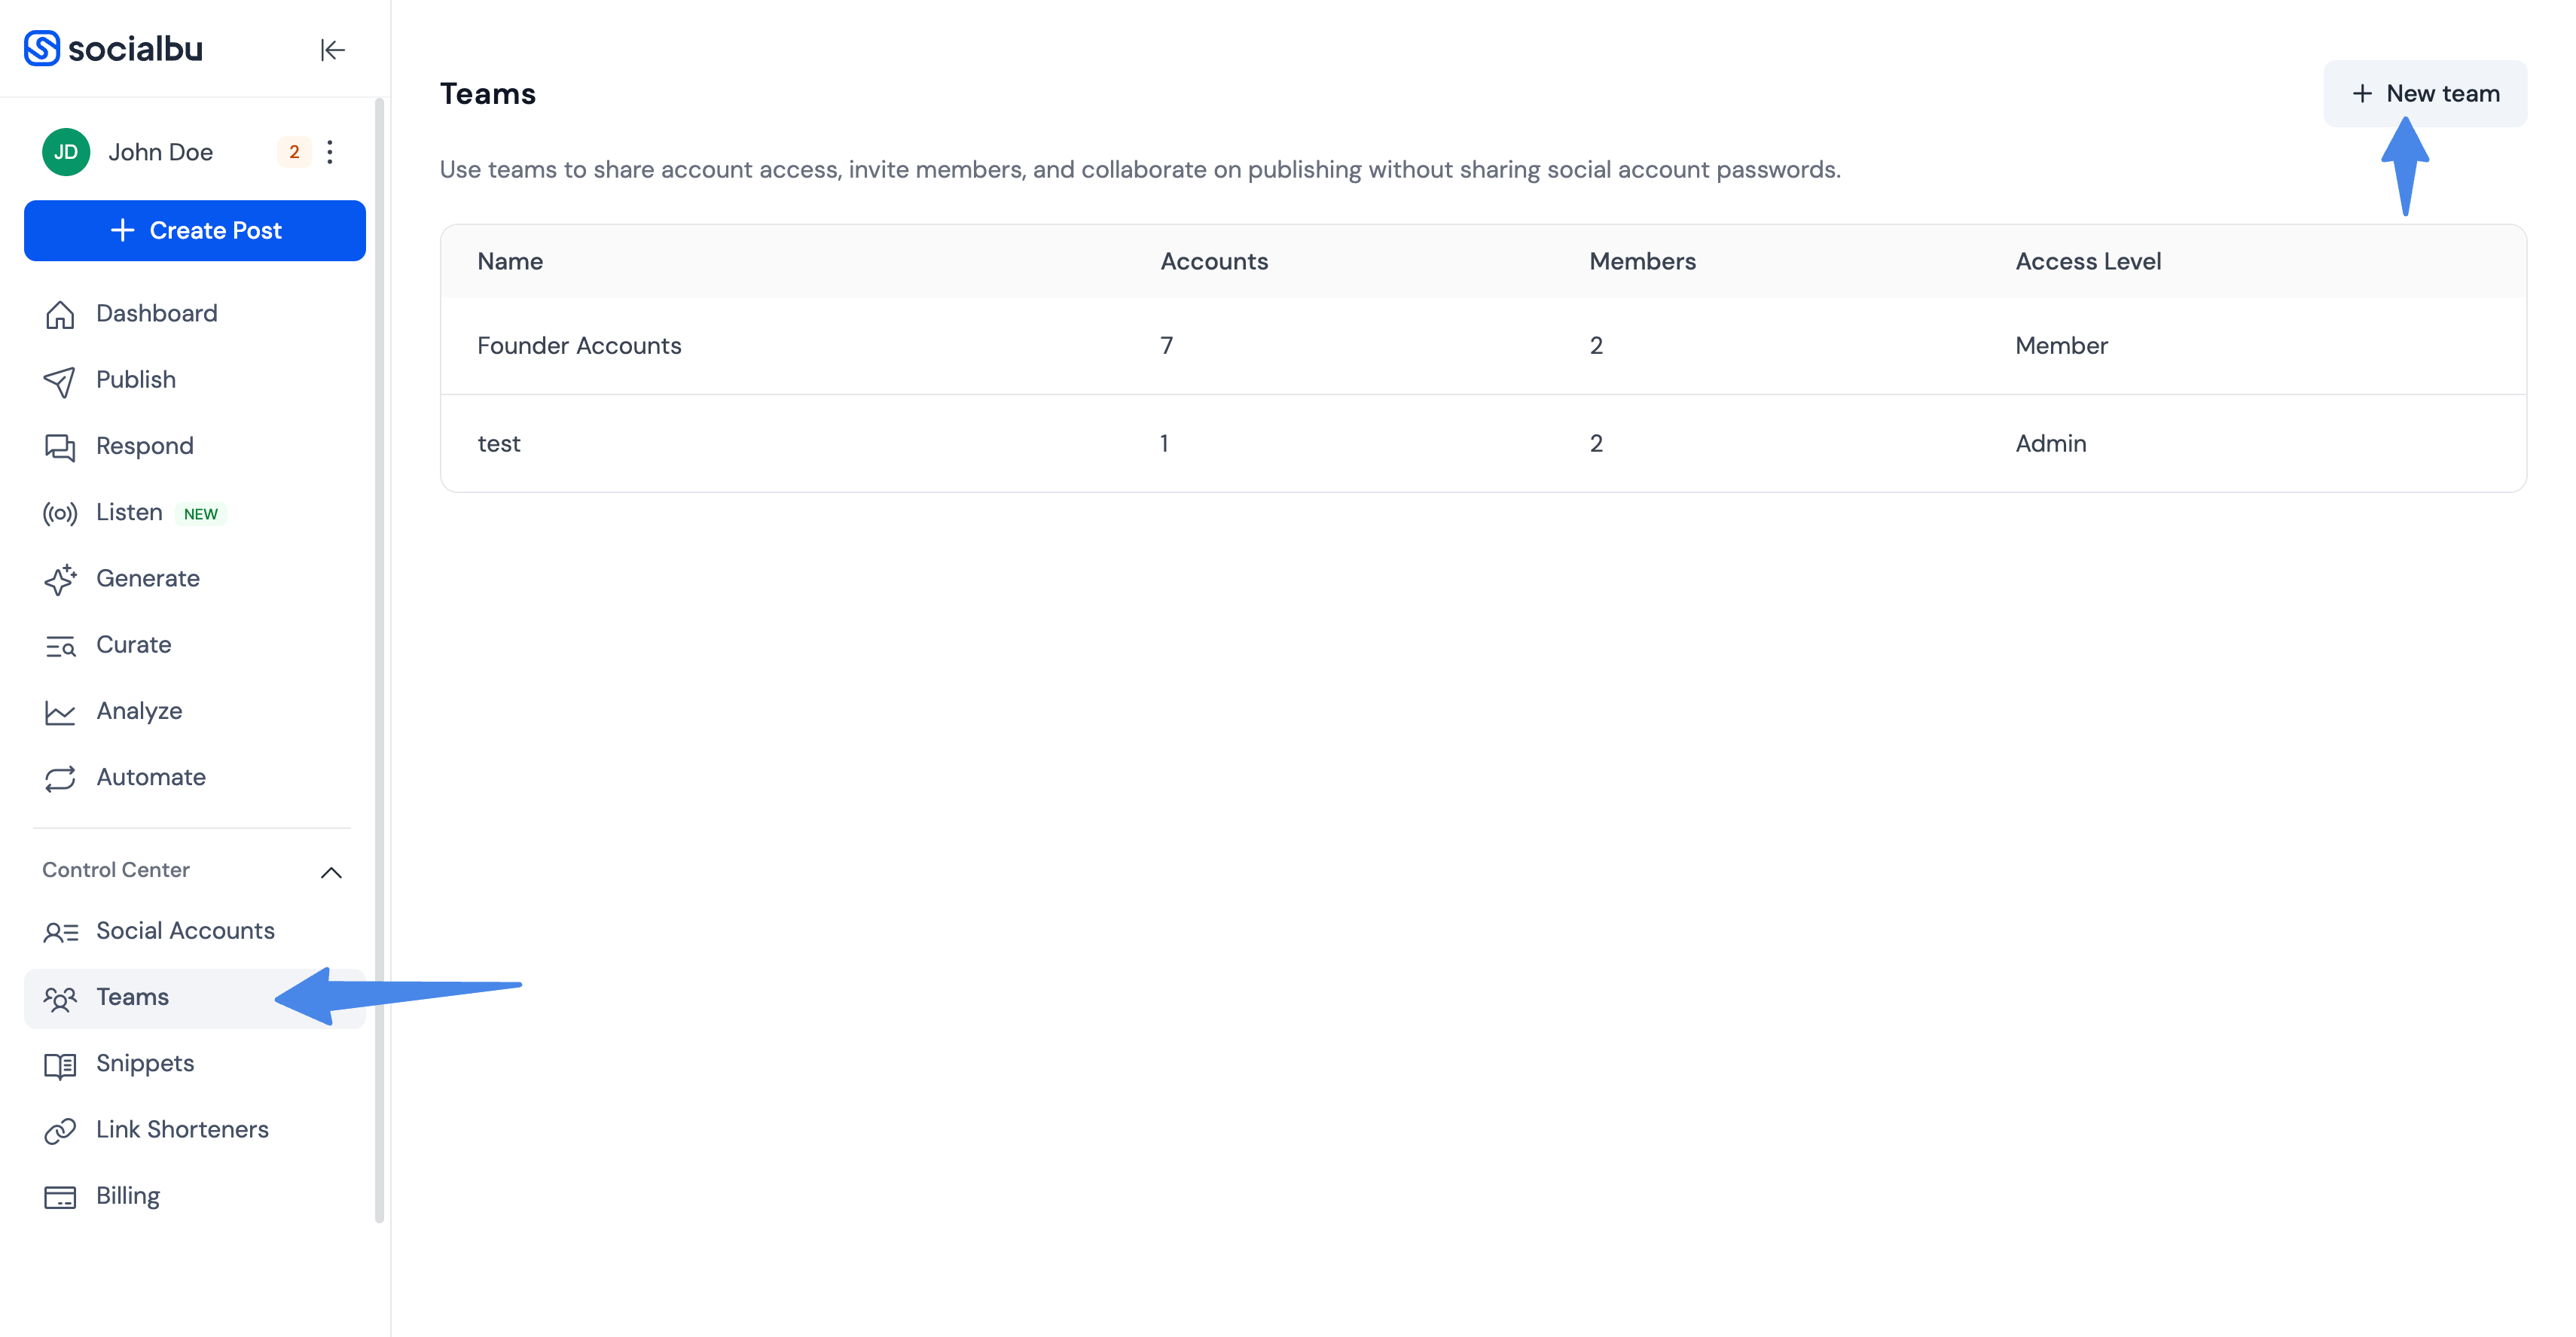The height and width of the screenshot is (1337, 2576).
Task: Open the Curate search list icon
Action: click(60, 645)
